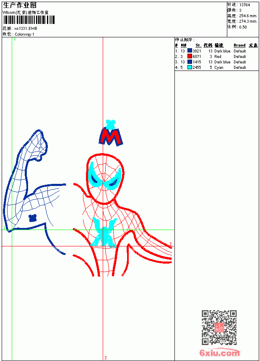Image resolution: width=260 pixels, height=361 pixels.
Task: Select the small dark blue mark on arm
Action: (x=32, y=218)
